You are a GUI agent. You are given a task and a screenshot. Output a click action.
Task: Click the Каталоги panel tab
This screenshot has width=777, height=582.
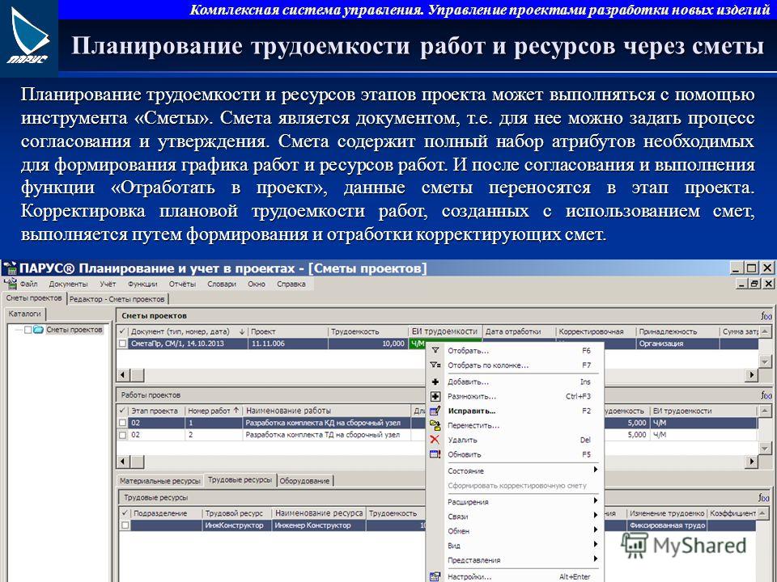click(25, 314)
